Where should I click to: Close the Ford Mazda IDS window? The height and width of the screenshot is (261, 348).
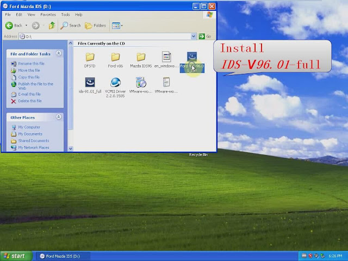point(212,7)
